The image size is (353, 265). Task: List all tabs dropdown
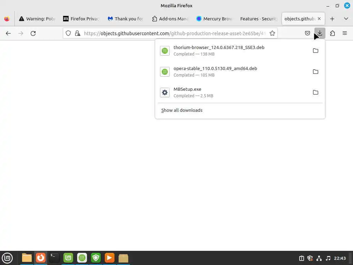[346, 19]
